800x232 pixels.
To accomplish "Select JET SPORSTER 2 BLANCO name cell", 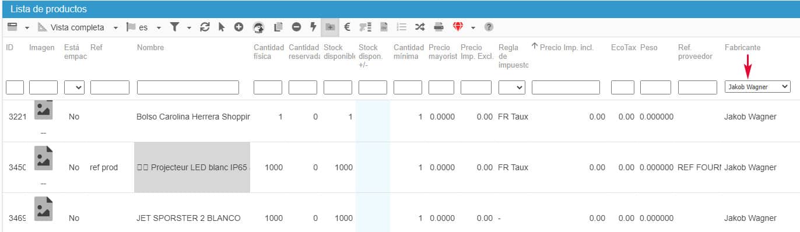I will (x=188, y=218).
